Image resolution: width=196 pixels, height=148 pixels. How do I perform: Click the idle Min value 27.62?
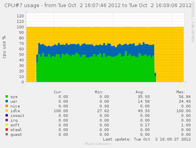tap(103, 111)
